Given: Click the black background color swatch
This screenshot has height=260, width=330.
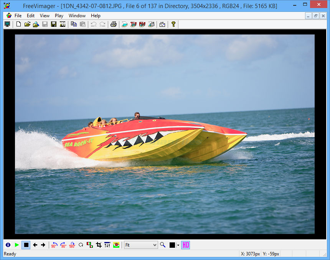Looking at the screenshot, I should [x=172, y=245].
